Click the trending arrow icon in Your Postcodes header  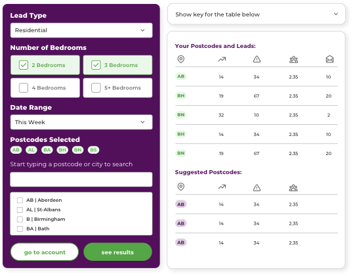coord(222,59)
